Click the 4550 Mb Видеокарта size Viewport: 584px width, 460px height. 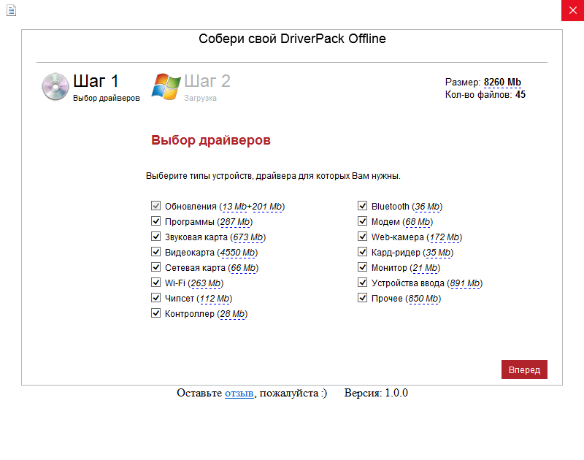pyautogui.click(x=238, y=253)
